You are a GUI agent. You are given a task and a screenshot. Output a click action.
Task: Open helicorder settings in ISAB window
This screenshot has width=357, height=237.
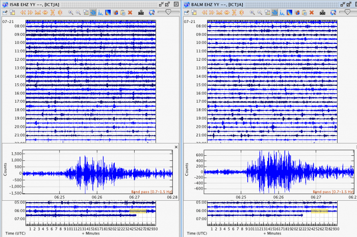click(x=5, y=13)
